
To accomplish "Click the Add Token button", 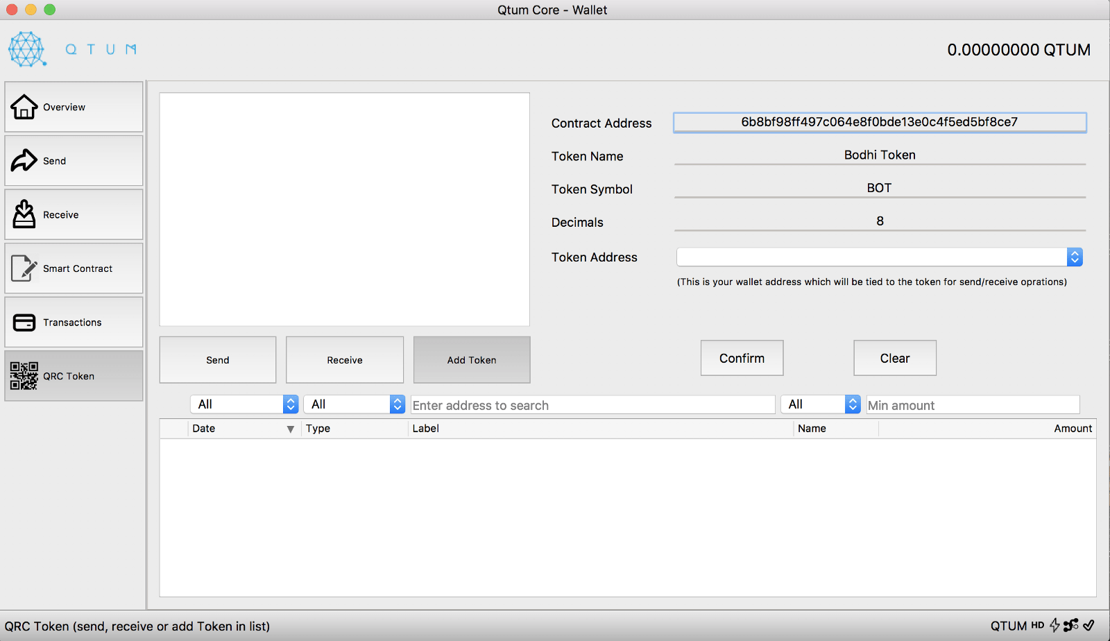I will [472, 360].
